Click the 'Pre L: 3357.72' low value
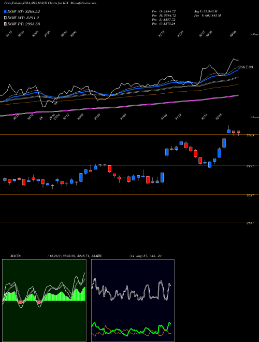Screen dimensions: 259x342 (164, 20)
